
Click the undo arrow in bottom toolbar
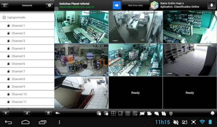coord(57,113)
